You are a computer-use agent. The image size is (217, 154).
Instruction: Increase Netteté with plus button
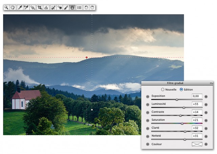click(x=206, y=136)
